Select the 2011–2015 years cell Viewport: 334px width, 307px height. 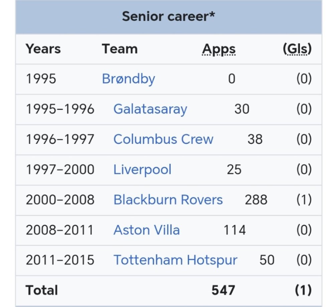click(x=60, y=260)
